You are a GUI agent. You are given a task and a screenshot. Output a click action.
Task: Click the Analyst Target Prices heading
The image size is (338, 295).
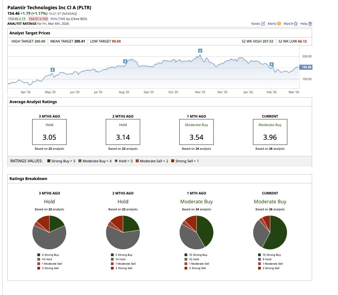(30, 33)
